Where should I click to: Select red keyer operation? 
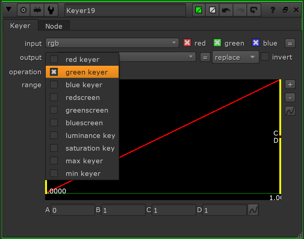point(82,59)
